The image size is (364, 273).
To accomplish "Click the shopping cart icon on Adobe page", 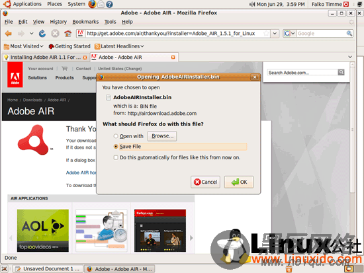I will click(65, 69).
